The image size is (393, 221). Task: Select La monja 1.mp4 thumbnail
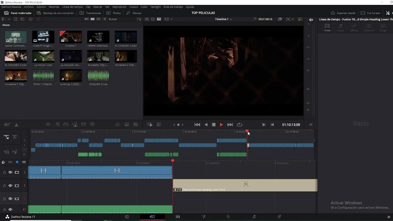coord(43,56)
